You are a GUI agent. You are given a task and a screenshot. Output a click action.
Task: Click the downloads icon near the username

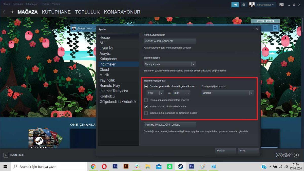[244, 5]
